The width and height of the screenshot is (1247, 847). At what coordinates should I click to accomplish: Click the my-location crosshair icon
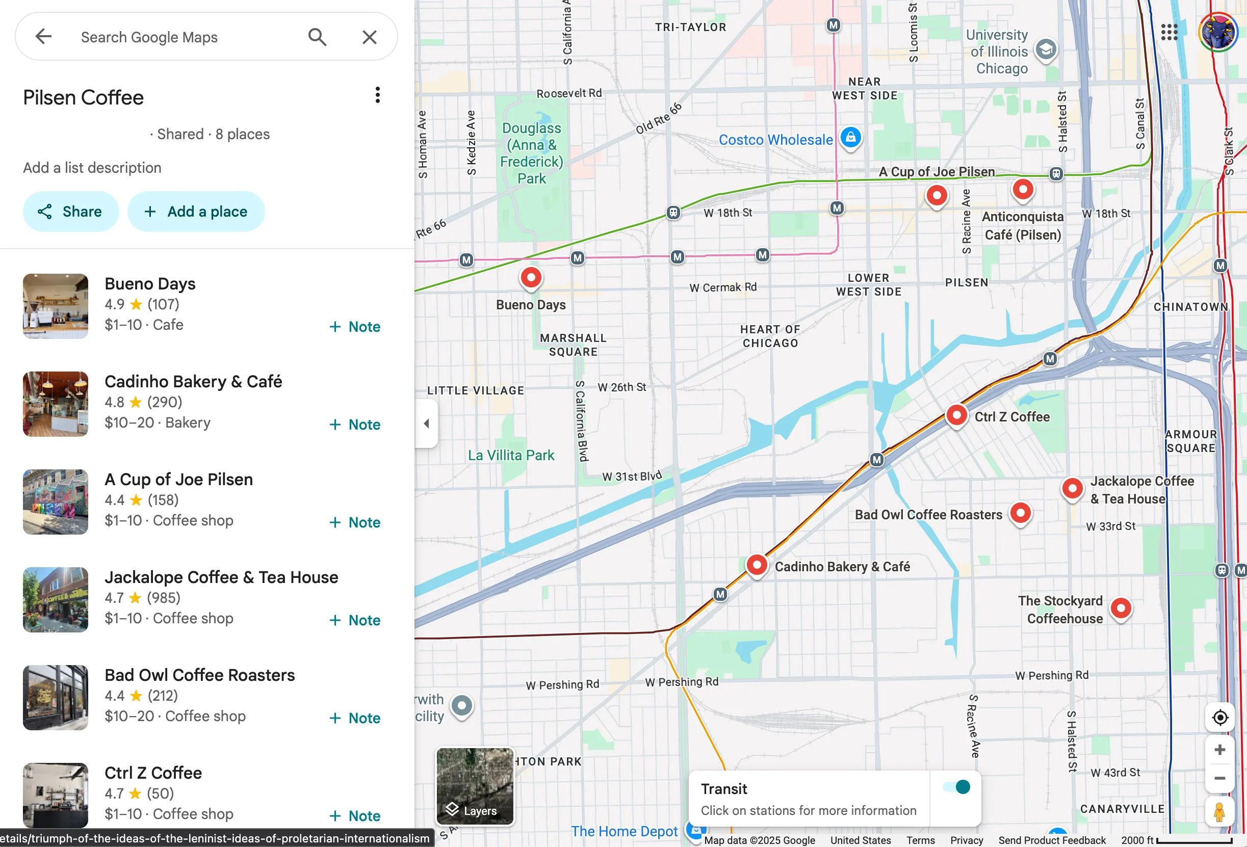click(1220, 717)
